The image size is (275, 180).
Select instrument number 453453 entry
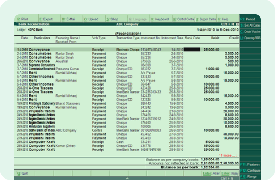tap(145, 138)
